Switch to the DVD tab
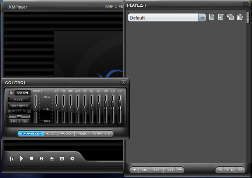 tap(50, 133)
